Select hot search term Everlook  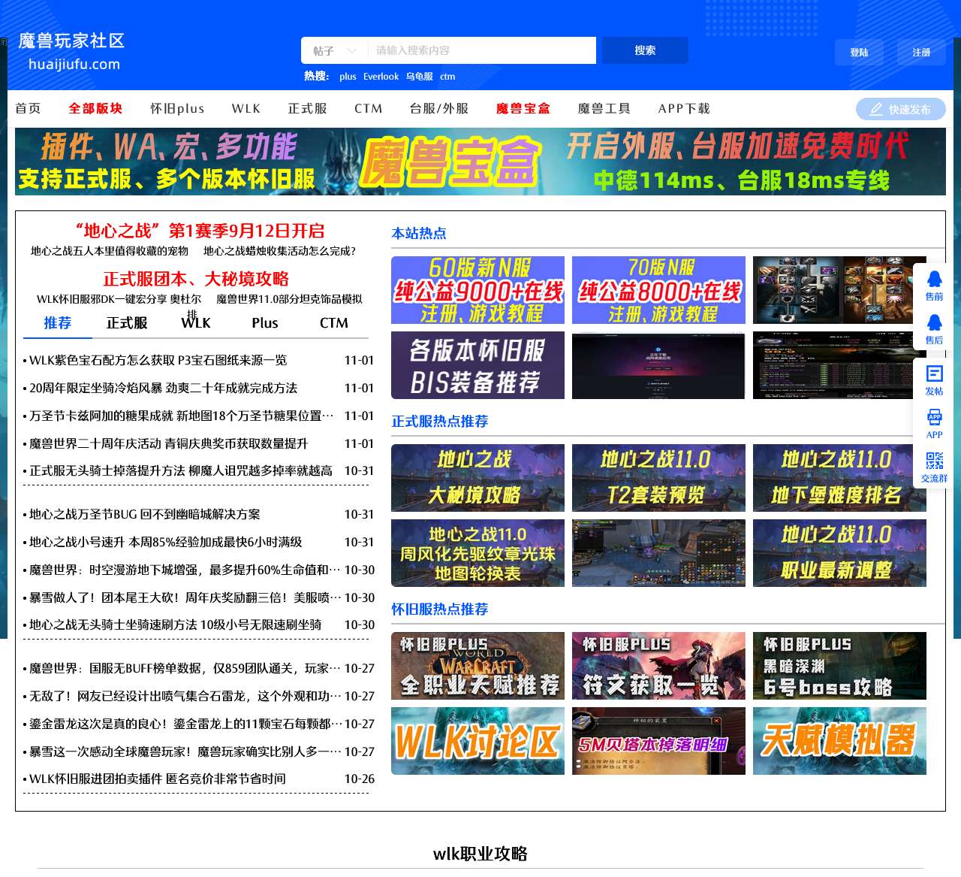pyautogui.click(x=381, y=77)
